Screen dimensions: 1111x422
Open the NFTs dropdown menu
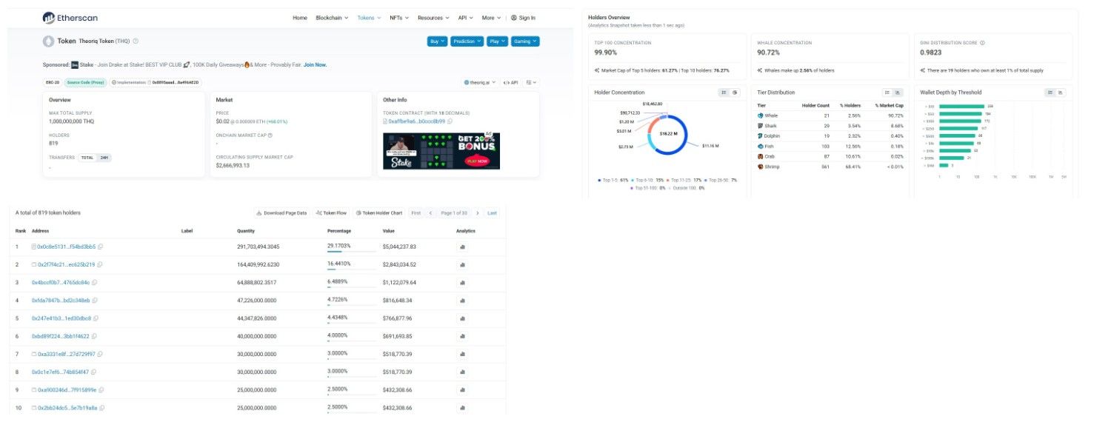[x=398, y=18]
